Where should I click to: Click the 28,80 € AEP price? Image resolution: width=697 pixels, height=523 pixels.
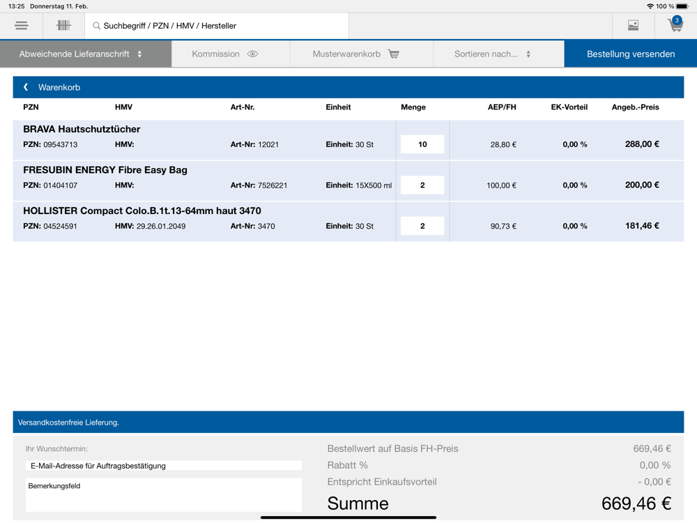(x=503, y=144)
